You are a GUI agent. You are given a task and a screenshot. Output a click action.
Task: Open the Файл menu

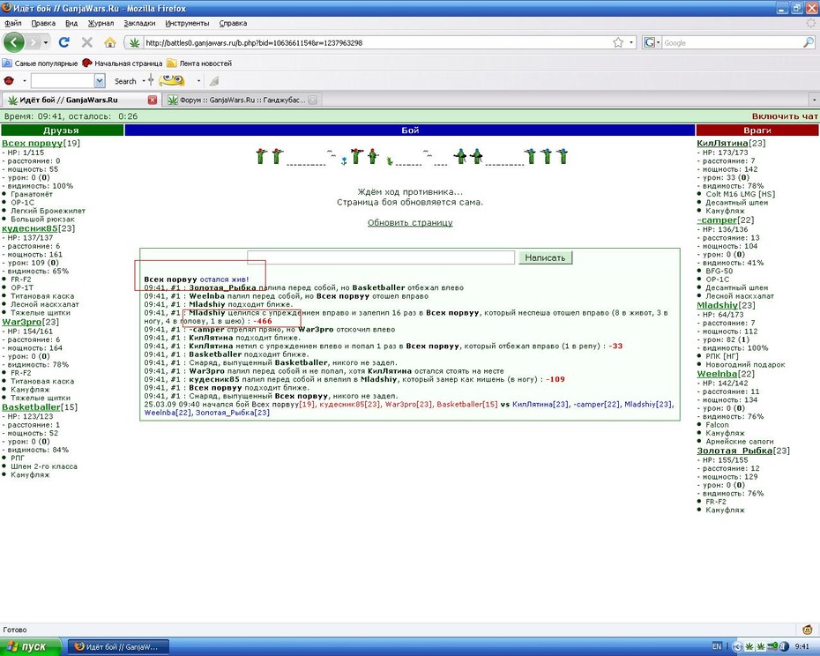(x=13, y=23)
